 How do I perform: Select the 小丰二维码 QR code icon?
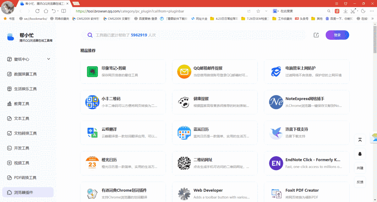click(x=92, y=102)
